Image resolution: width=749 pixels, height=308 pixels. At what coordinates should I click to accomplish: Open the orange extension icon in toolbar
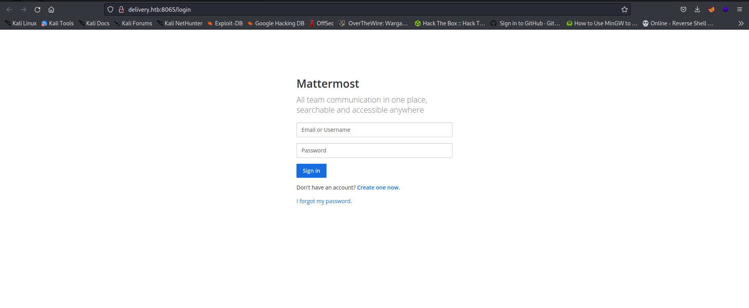712,9
